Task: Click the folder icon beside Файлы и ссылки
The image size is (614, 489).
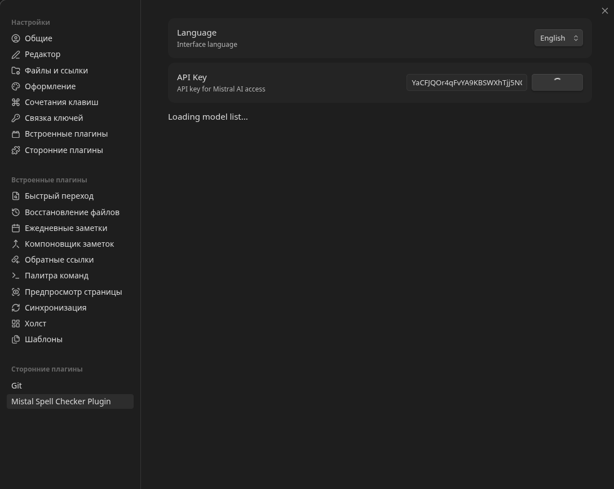Action: coord(16,71)
